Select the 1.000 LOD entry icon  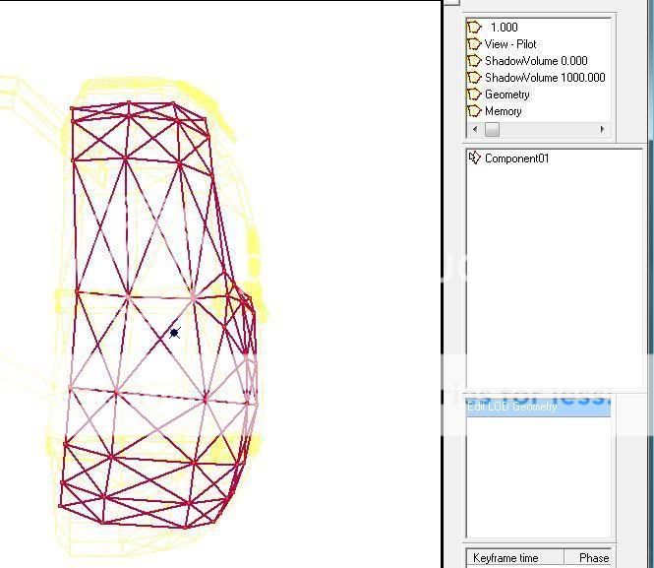click(474, 28)
